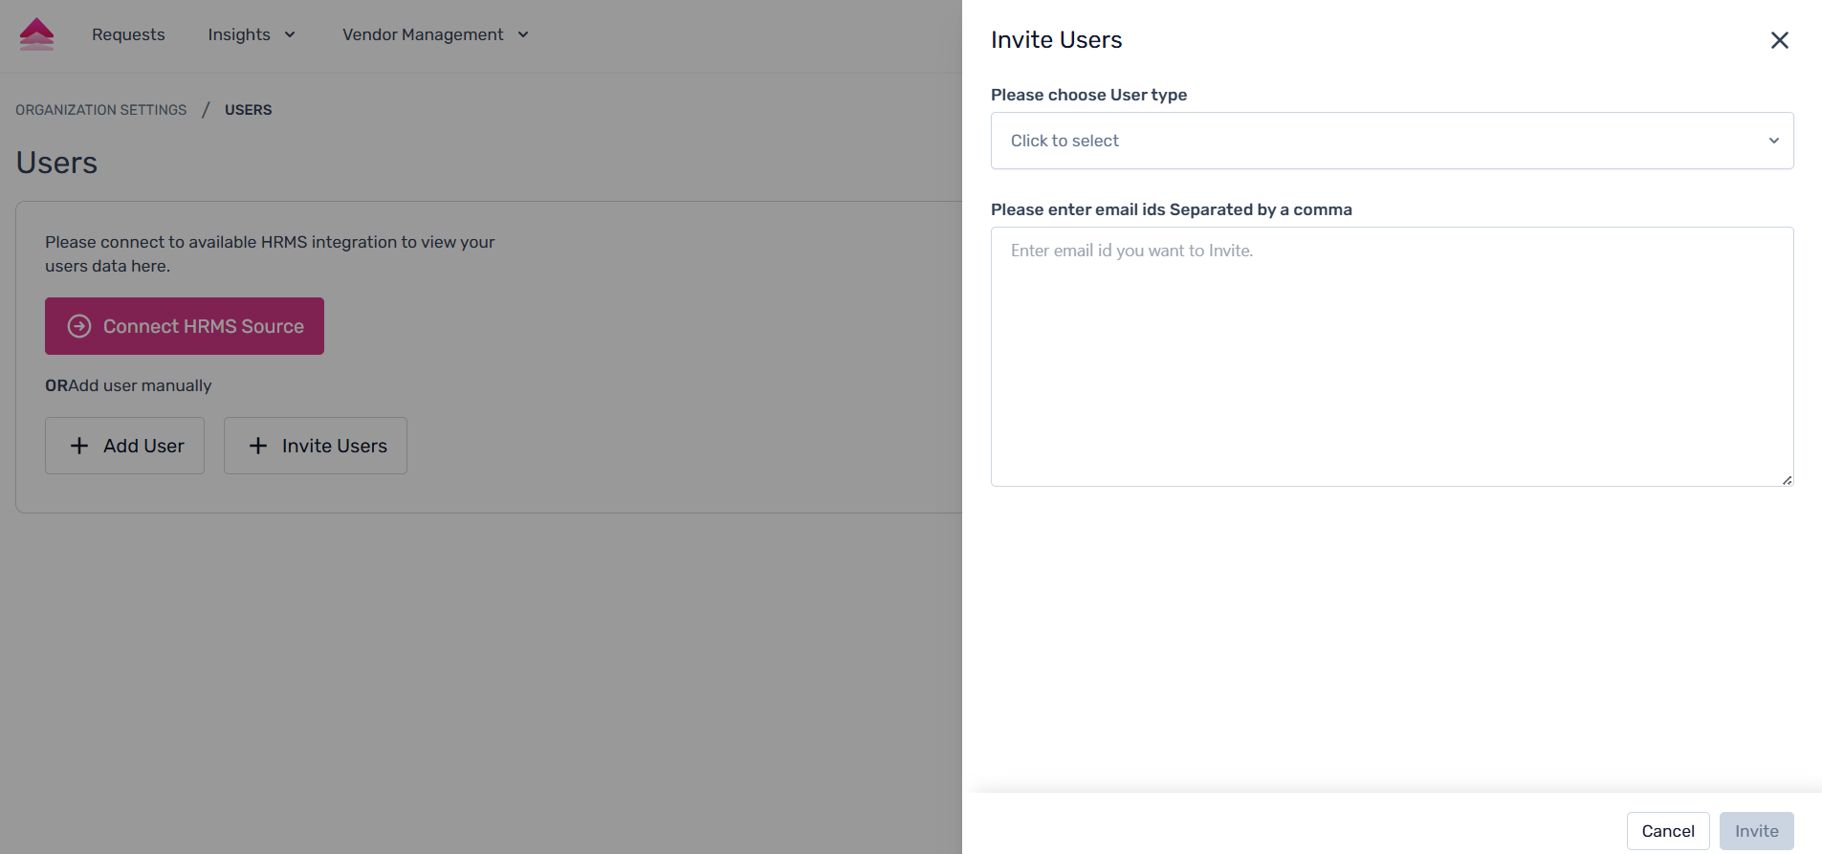Expand the Insights menu chevron
This screenshot has height=854, width=1822.
pyautogui.click(x=290, y=35)
